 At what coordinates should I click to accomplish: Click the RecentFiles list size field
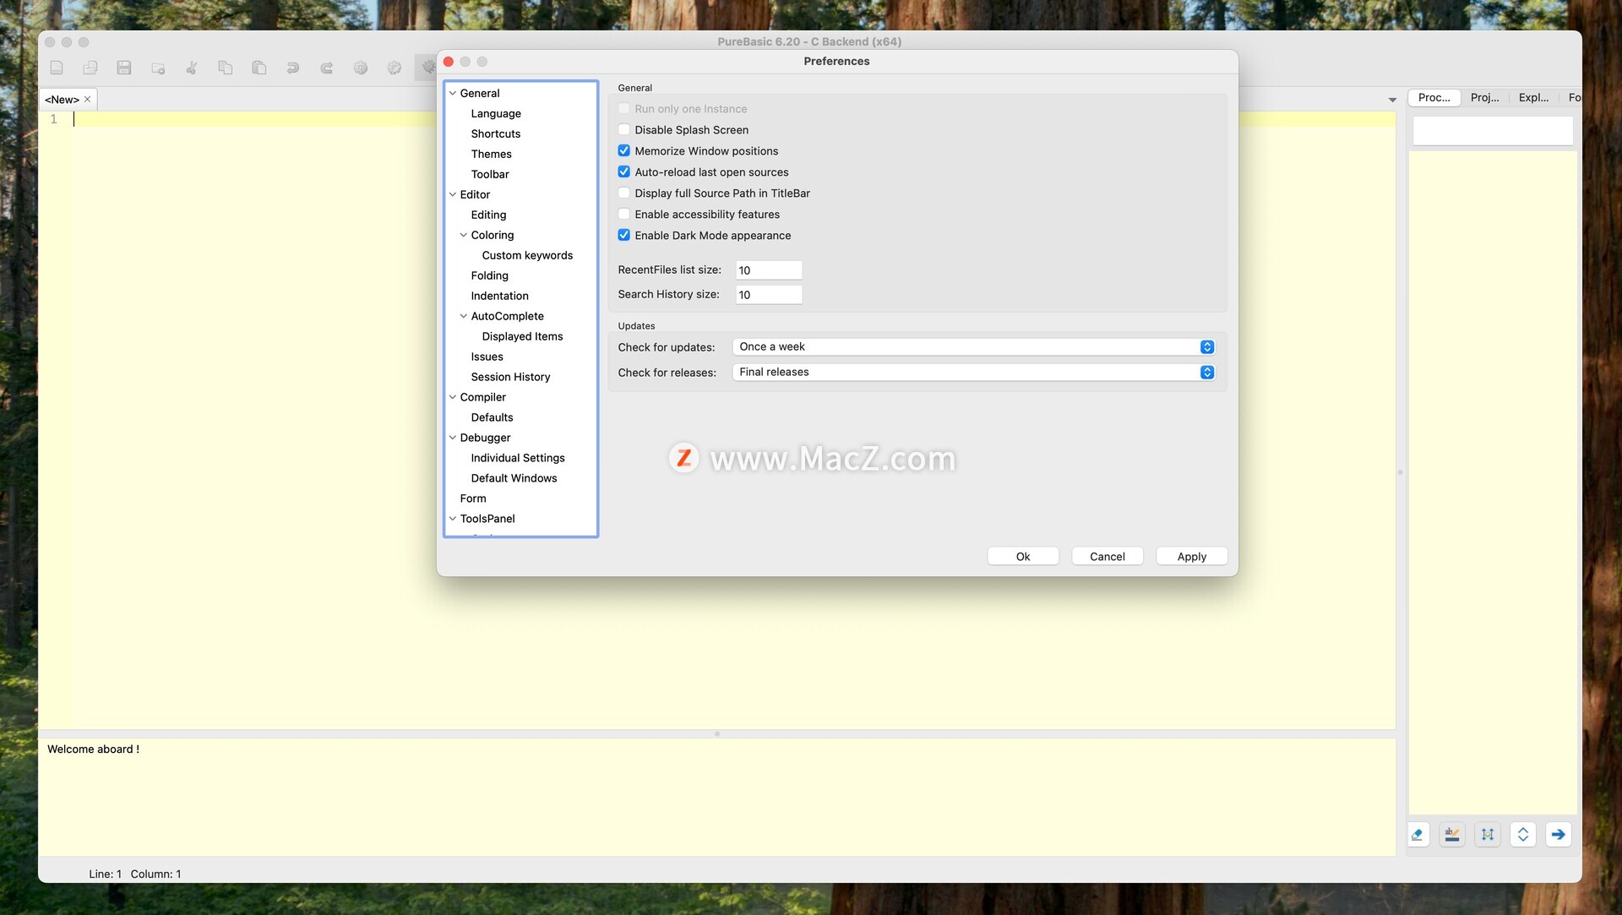pyautogui.click(x=768, y=270)
